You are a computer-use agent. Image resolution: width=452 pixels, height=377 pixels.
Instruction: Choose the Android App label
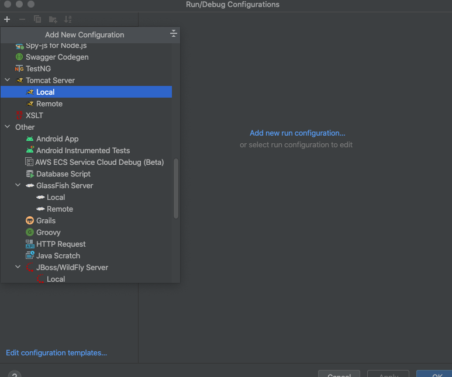click(57, 139)
